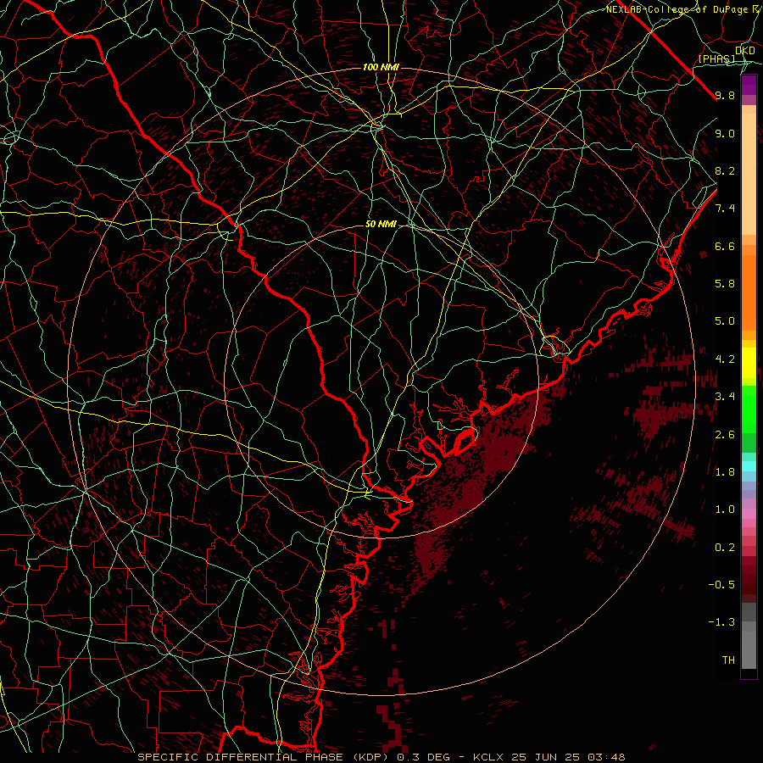
Task: Click the bright yellow color bar segment
Action: (x=749, y=363)
